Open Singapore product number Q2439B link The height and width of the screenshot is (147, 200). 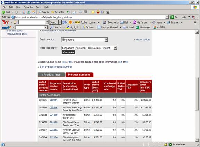[53, 115]
